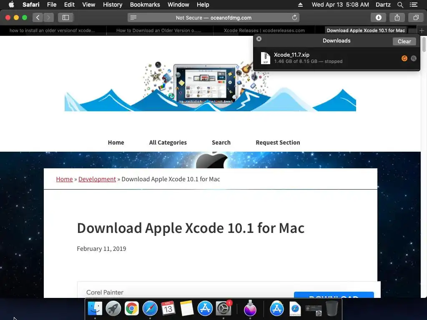427x320 pixels.
Task: Click the 'February 11, 2019' date text
Action: tap(101, 249)
